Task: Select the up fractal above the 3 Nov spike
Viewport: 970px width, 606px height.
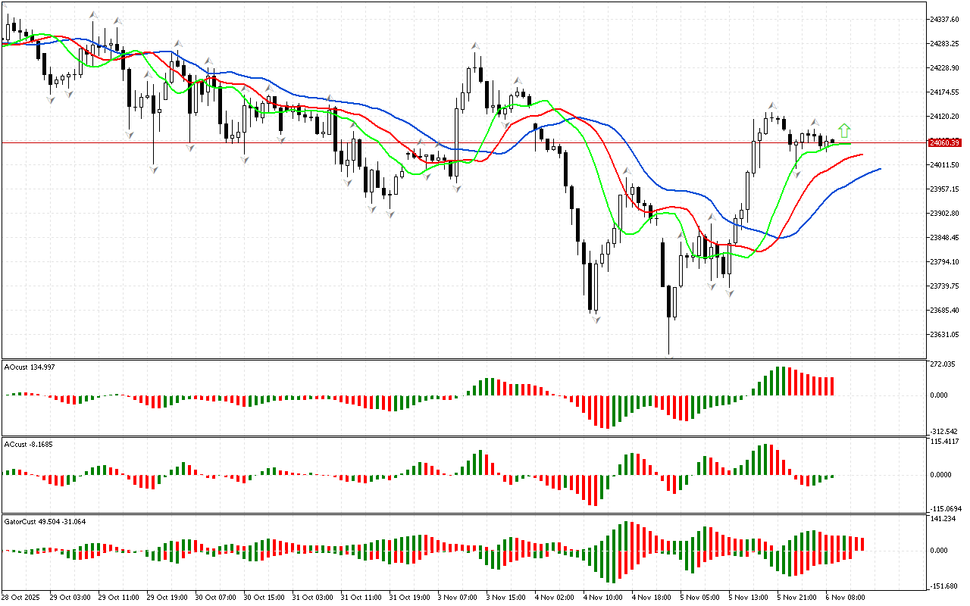Action: (x=475, y=47)
